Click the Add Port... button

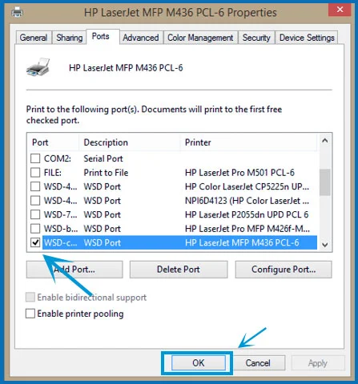tap(74, 270)
